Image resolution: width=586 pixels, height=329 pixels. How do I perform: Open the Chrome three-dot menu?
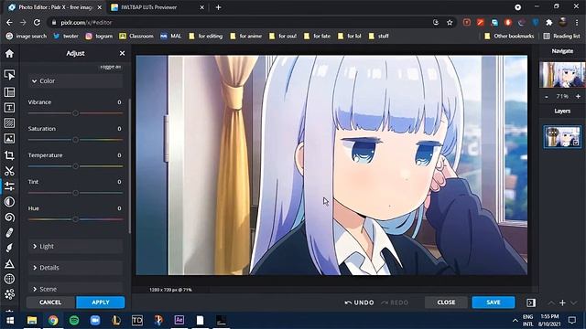577,22
